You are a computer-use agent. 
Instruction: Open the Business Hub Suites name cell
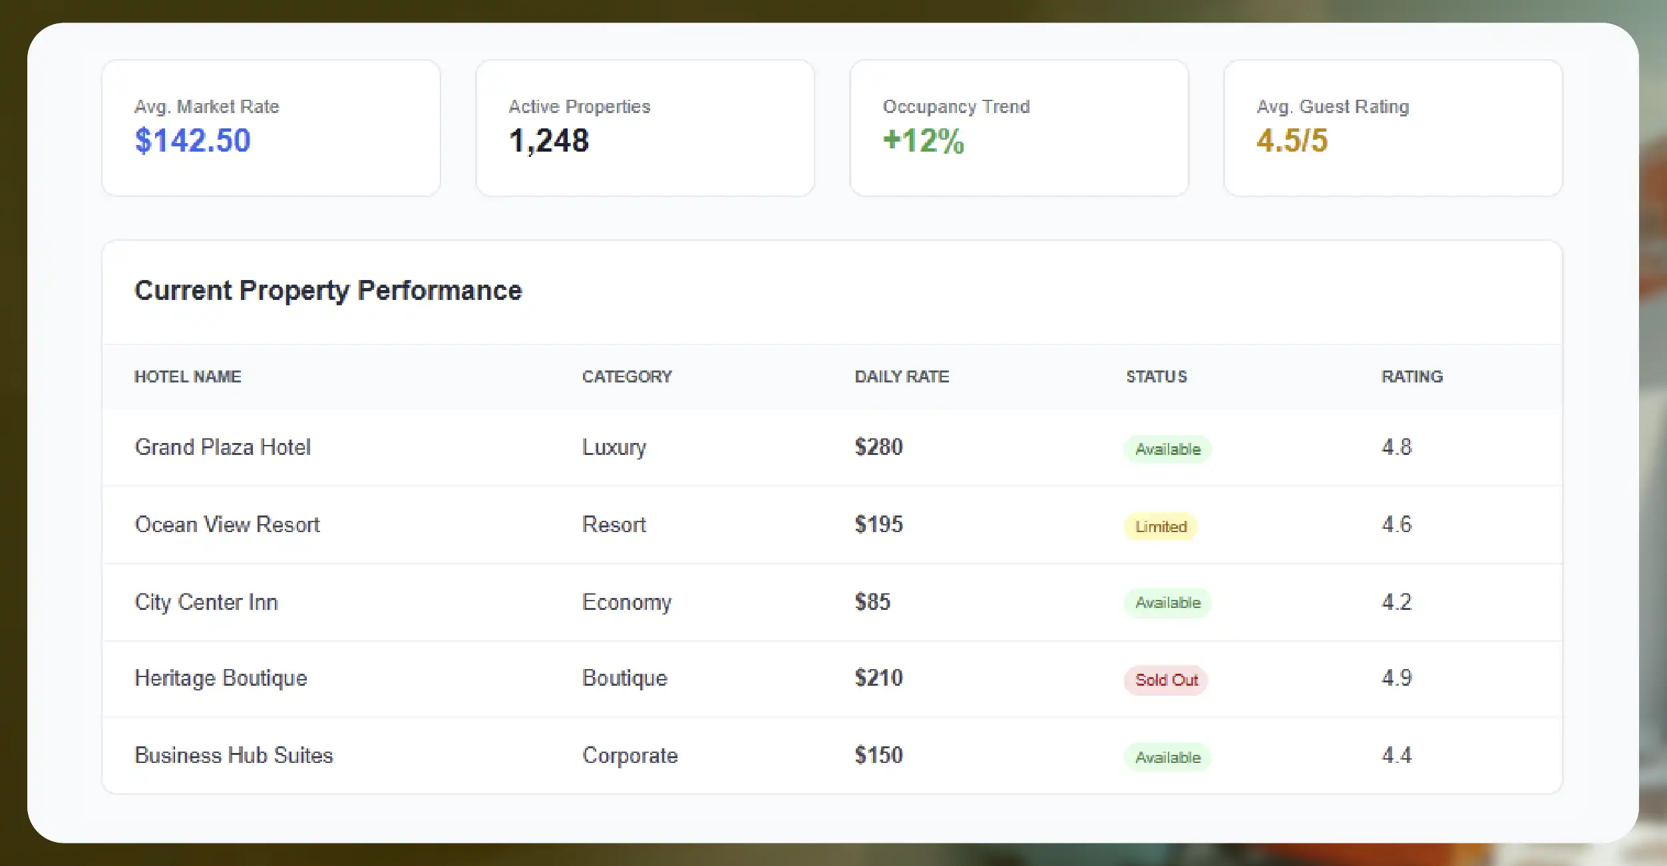(x=234, y=755)
